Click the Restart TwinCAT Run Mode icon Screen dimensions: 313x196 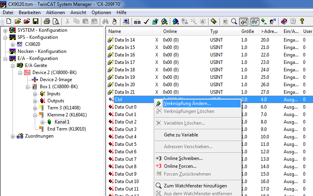coord(164,21)
